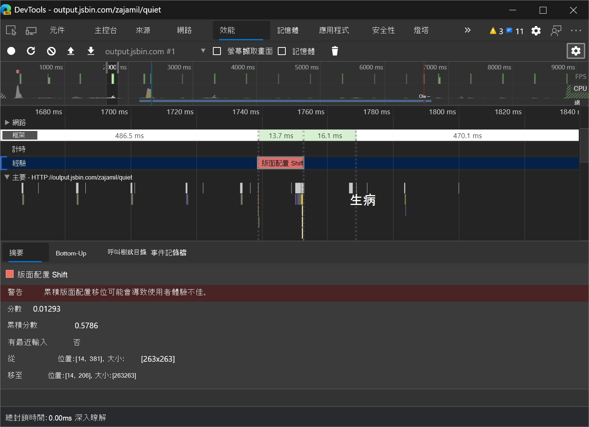589x427 pixels.
Task: Click the [263x263] size value
Action: click(x=158, y=359)
